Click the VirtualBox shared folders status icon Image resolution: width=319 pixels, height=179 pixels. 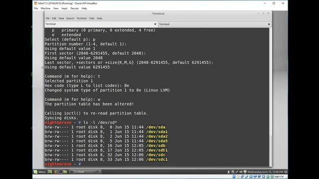click(x=251, y=177)
